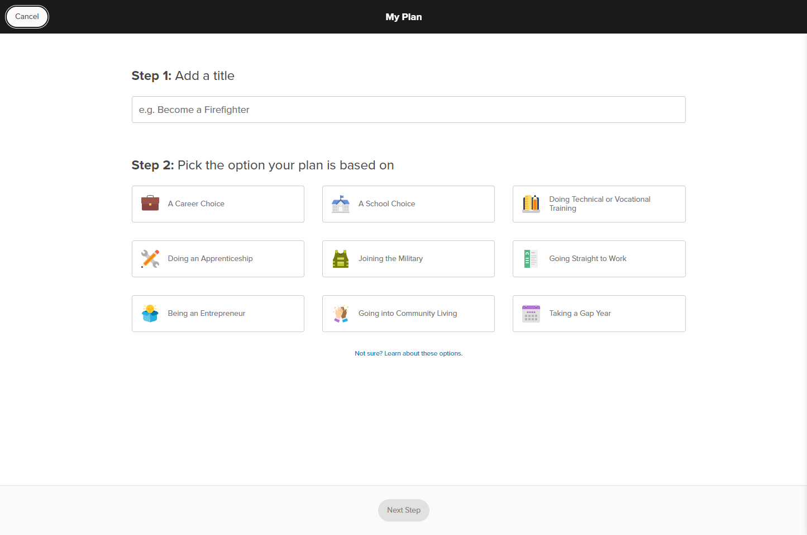Select Doing an Apprenticeship as plan basis
The width and height of the screenshot is (807, 535).
click(218, 259)
